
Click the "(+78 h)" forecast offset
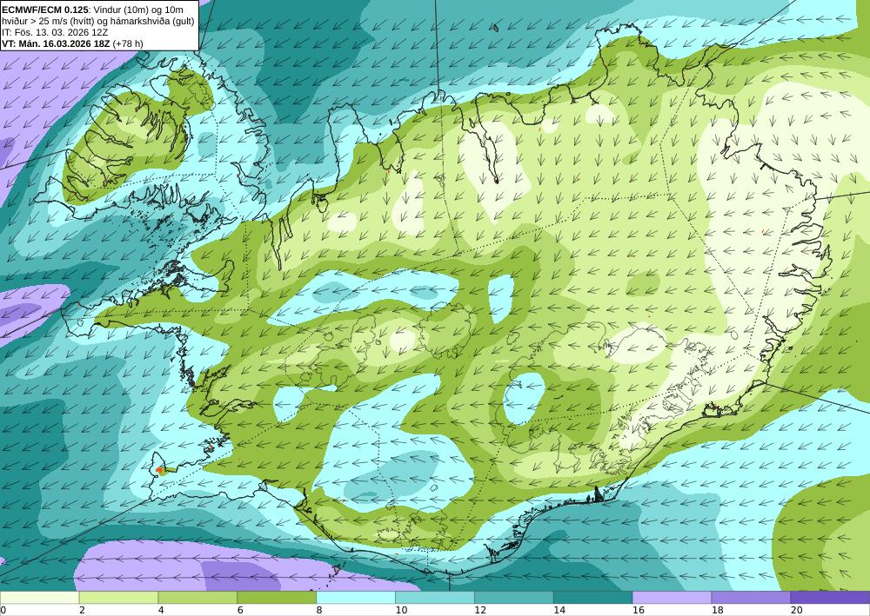(x=128, y=43)
